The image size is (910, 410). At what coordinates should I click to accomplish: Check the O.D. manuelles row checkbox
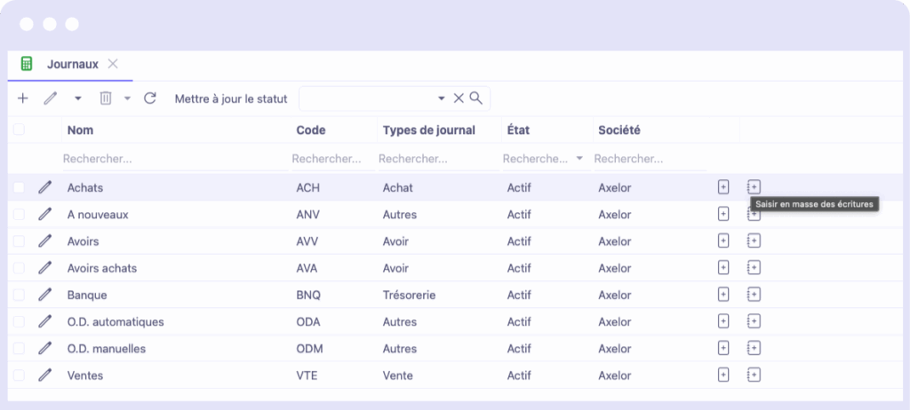point(20,349)
